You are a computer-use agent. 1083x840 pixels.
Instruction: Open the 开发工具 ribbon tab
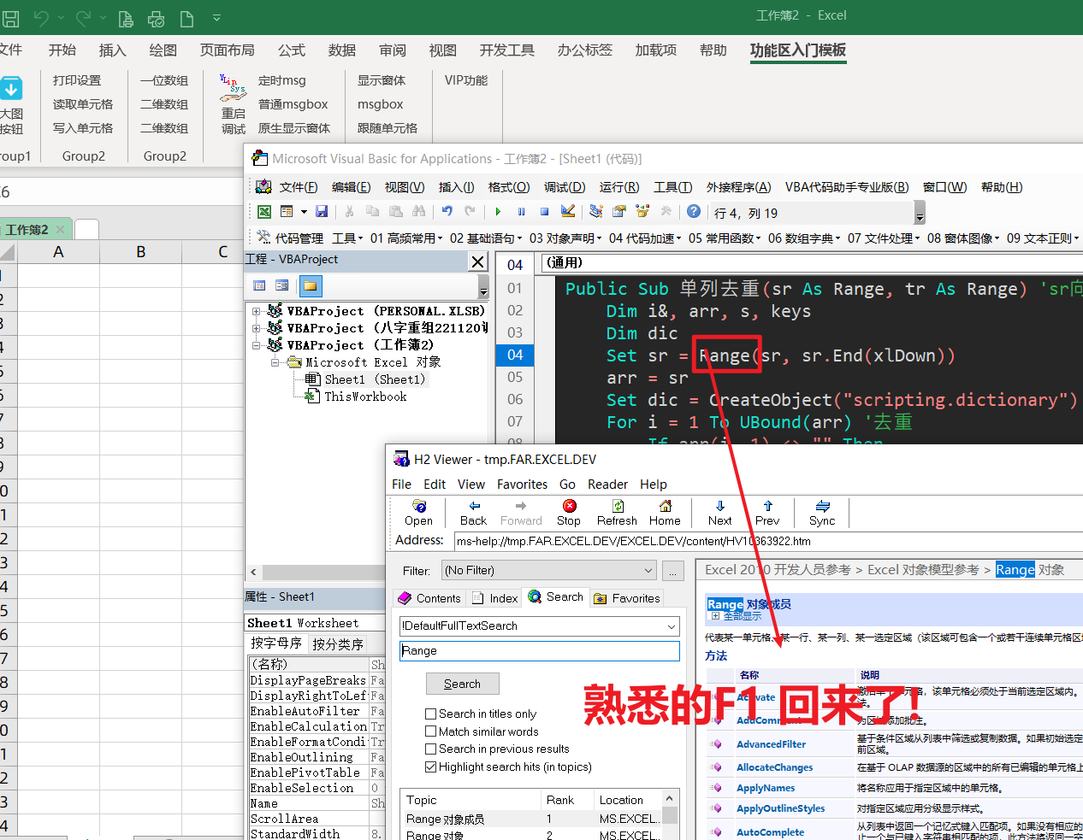pyautogui.click(x=506, y=50)
